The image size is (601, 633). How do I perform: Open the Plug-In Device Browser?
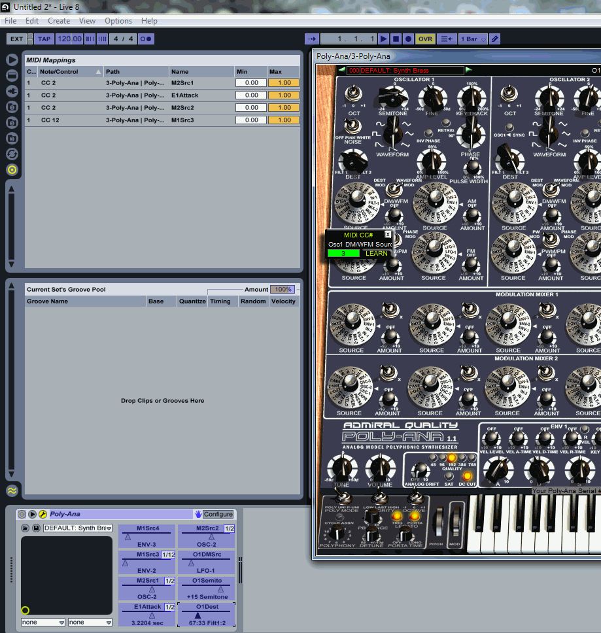coord(12,92)
